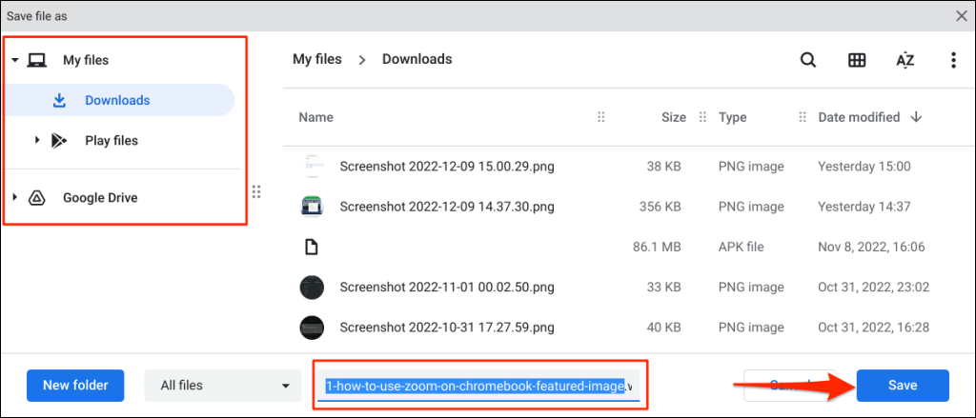Click the Play files icon

click(59, 141)
